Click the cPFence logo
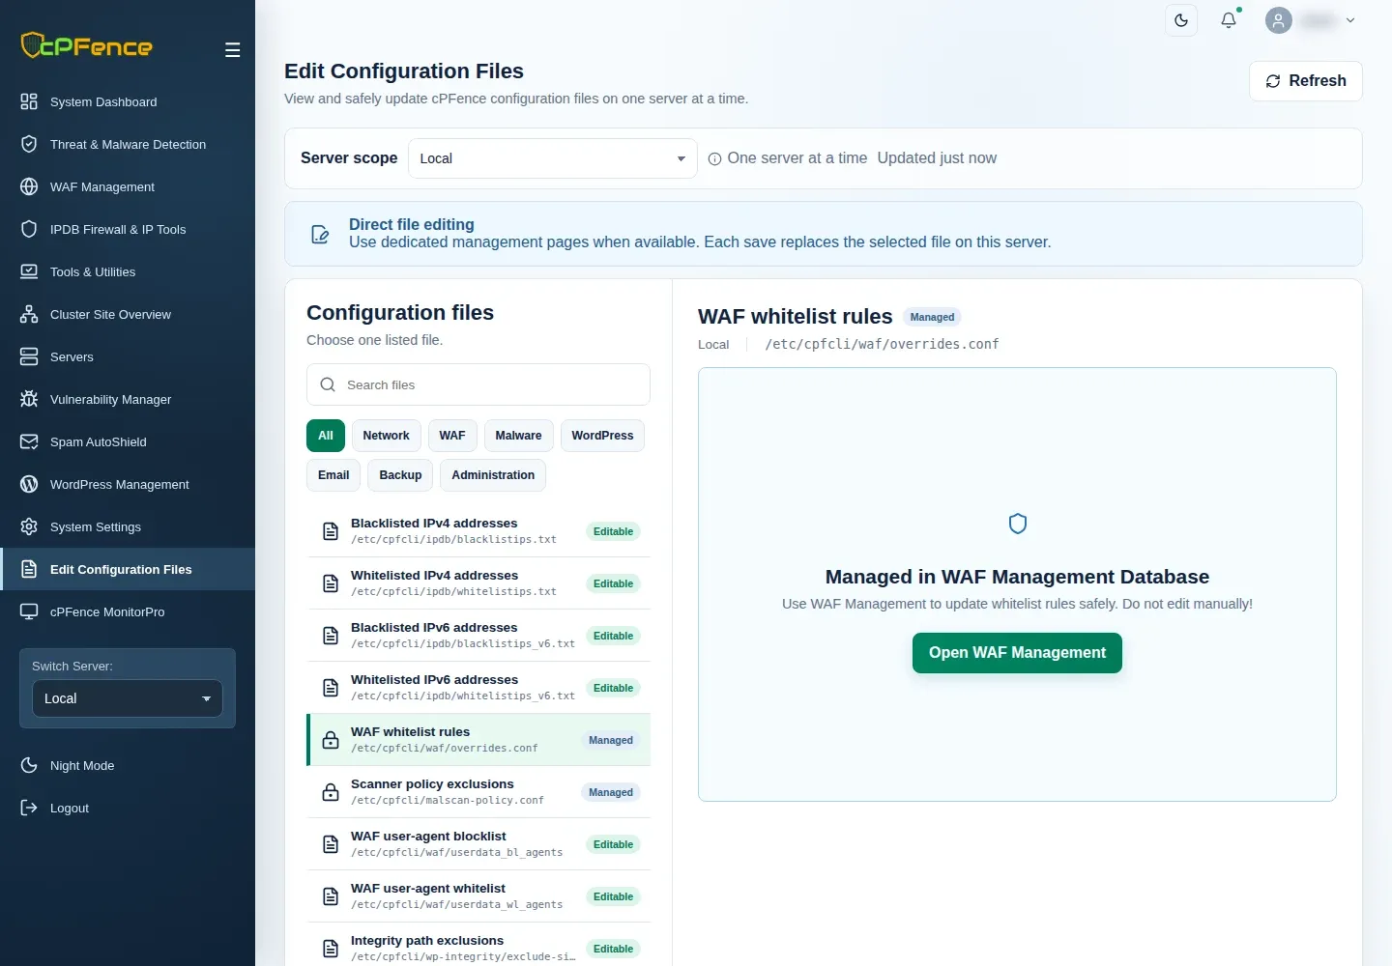 (x=87, y=45)
